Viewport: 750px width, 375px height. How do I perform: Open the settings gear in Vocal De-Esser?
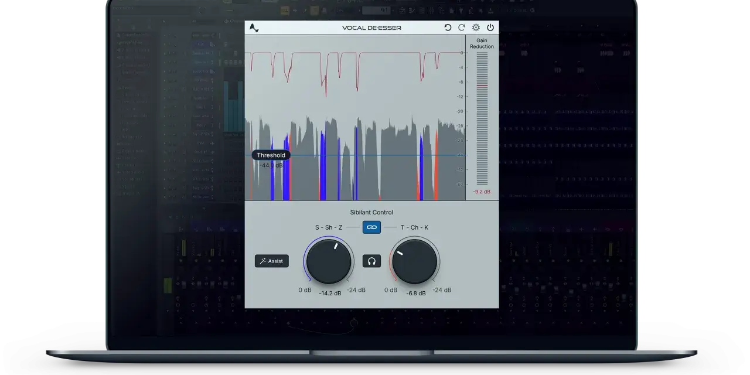476,28
